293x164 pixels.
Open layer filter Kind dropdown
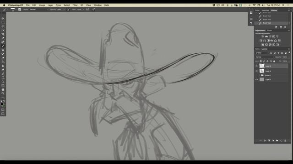(262, 53)
